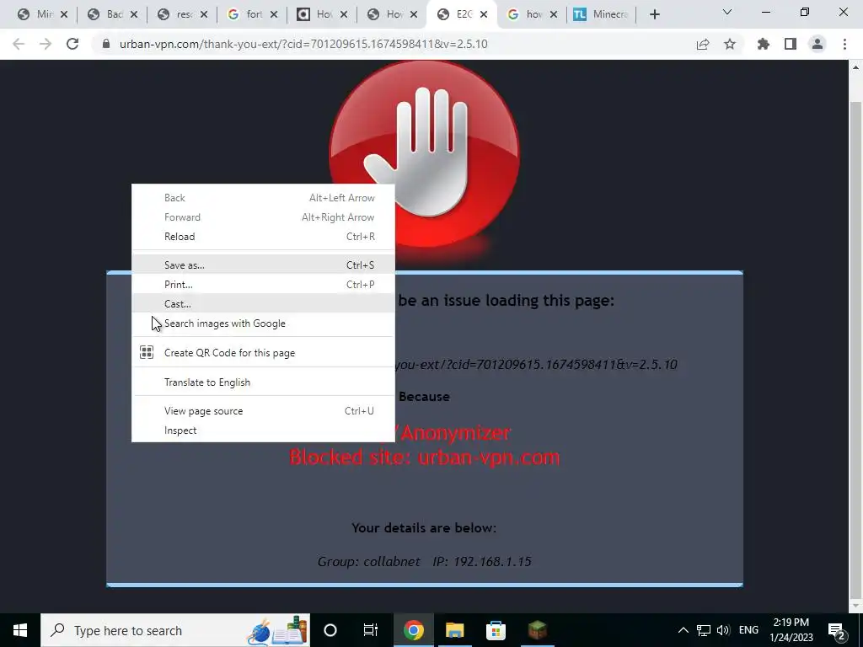Click the browser back arrow
This screenshot has width=863, height=647.
(x=19, y=44)
